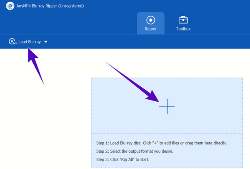Click the Step 1 instruction text
Viewport: 250px width, 169px height.
coord(162,143)
